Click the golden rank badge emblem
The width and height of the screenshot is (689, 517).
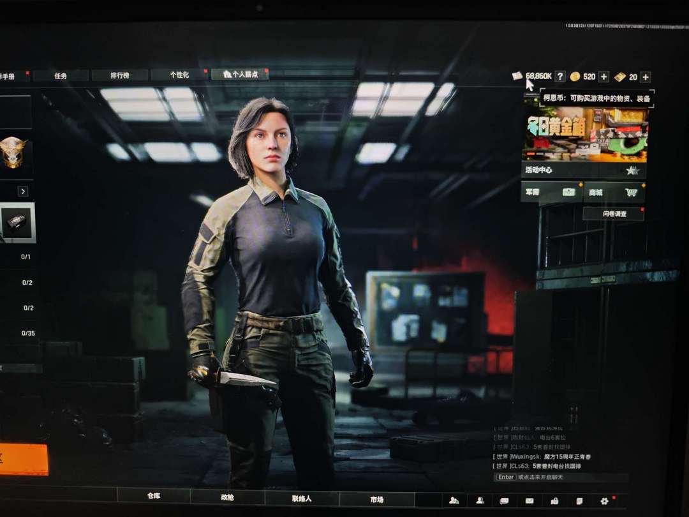point(13,153)
